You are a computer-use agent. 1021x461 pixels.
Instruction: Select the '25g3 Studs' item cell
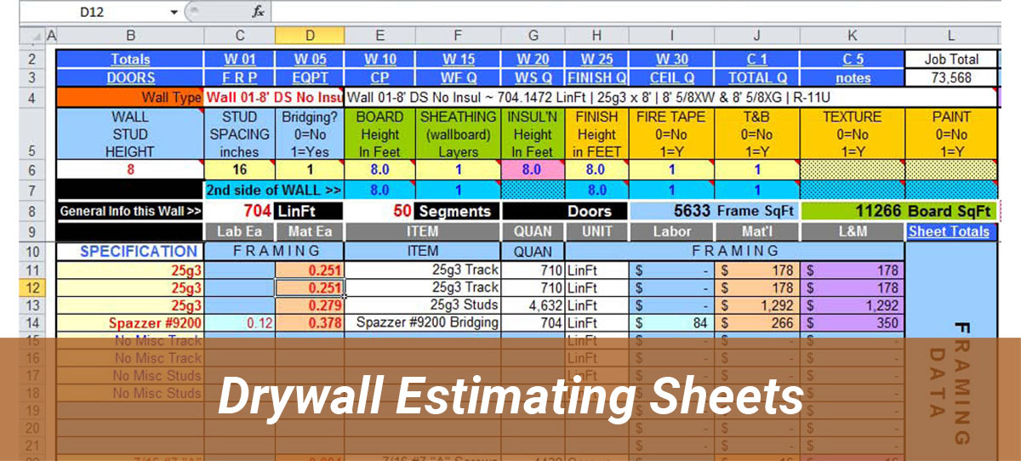tap(423, 305)
